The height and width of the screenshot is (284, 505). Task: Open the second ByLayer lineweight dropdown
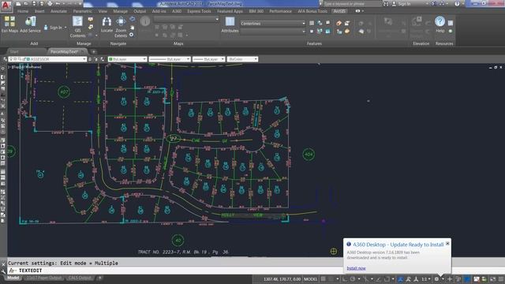click(208, 59)
